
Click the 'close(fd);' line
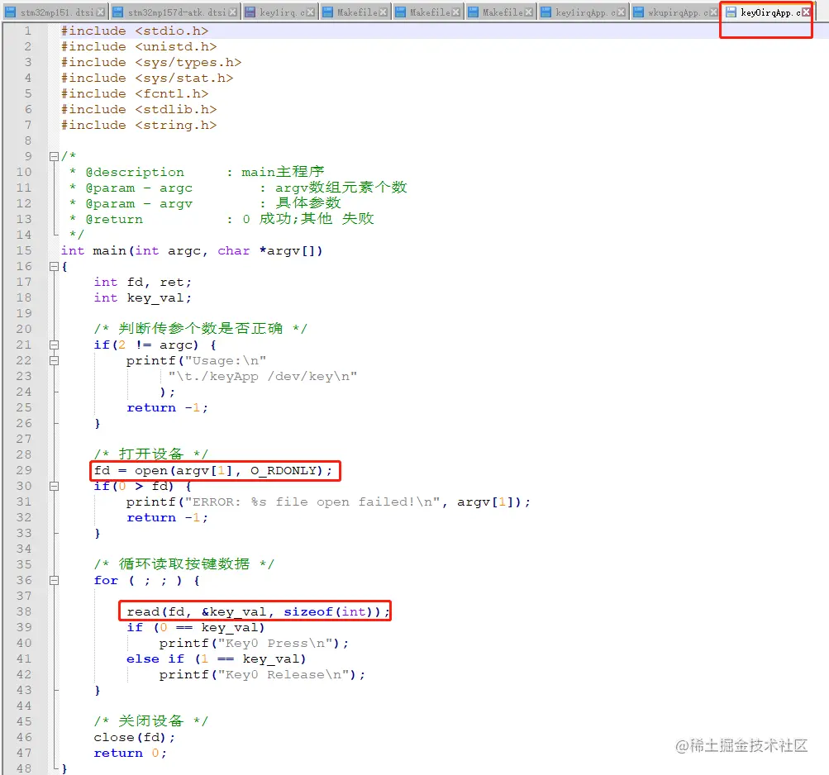tap(134, 738)
